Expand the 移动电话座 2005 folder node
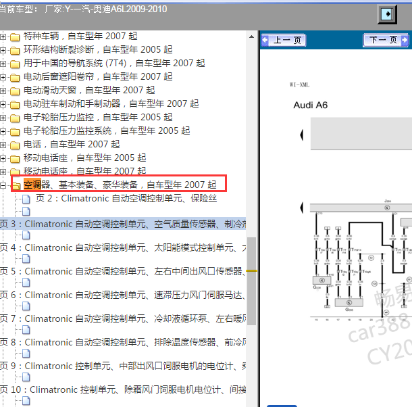 3,158
